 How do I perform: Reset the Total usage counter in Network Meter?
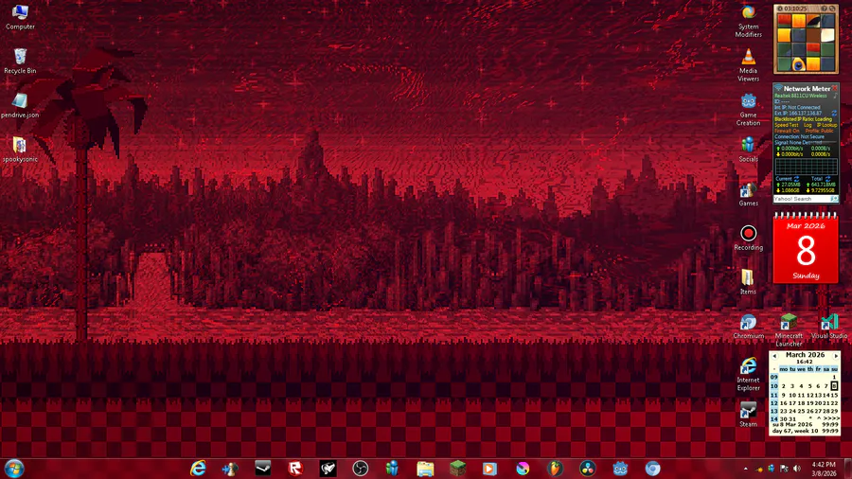point(827,179)
